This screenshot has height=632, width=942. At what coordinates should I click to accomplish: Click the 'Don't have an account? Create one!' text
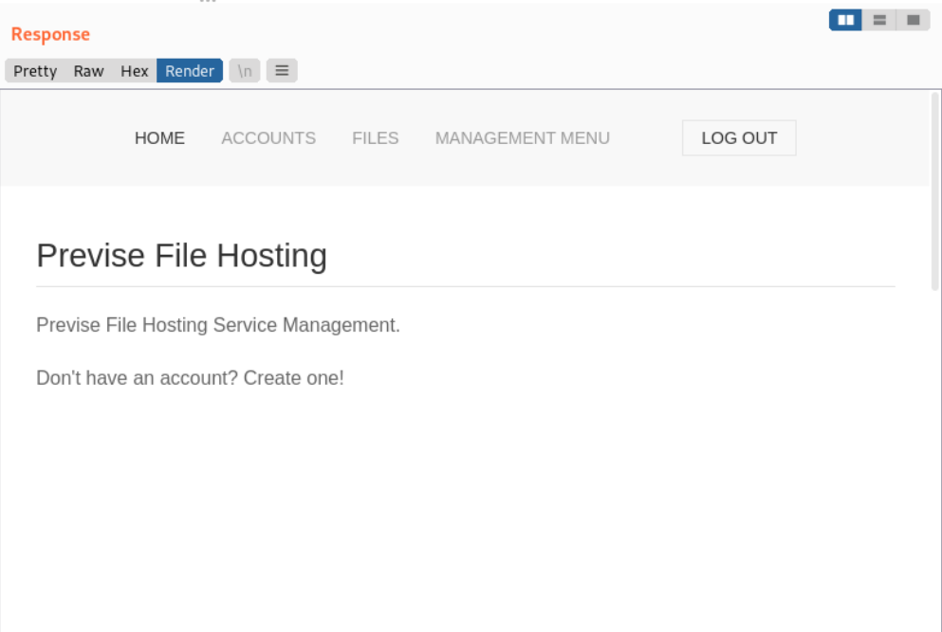pyautogui.click(x=191, y=378)
